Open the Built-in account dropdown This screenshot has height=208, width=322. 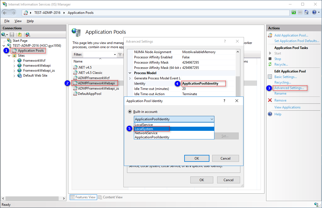click(x=211, y=119)
